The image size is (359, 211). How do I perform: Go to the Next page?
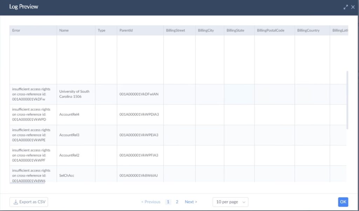[x=191, y=202]
